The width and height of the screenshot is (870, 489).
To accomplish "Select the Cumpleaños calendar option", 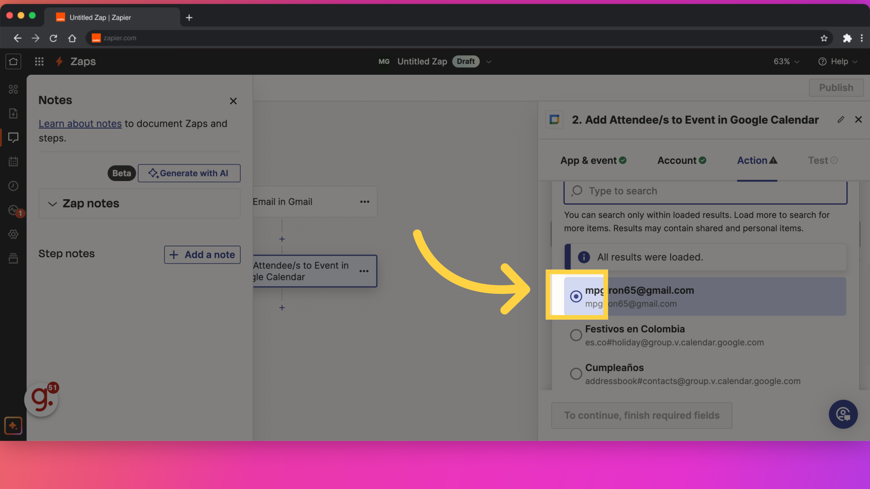I will tap(705, 374).
